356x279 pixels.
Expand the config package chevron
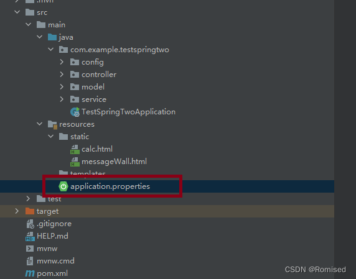pos(62,62)
